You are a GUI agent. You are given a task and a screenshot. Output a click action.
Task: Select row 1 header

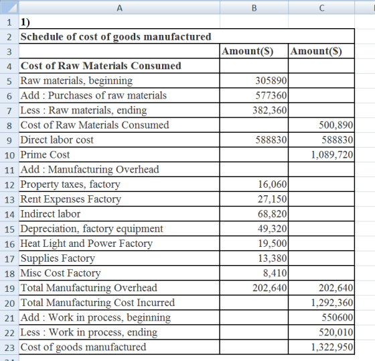tap(9, 22)
